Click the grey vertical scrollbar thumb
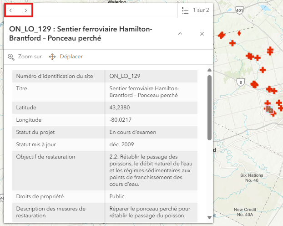This screenshot has height=226, width=283. (209, 107)
